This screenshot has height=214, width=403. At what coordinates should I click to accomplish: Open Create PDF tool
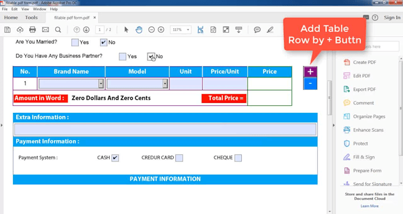360,62
